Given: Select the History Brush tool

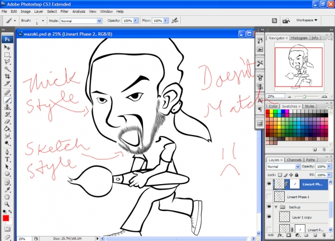Looking at the screenshot, I should (x=7, y=114).
